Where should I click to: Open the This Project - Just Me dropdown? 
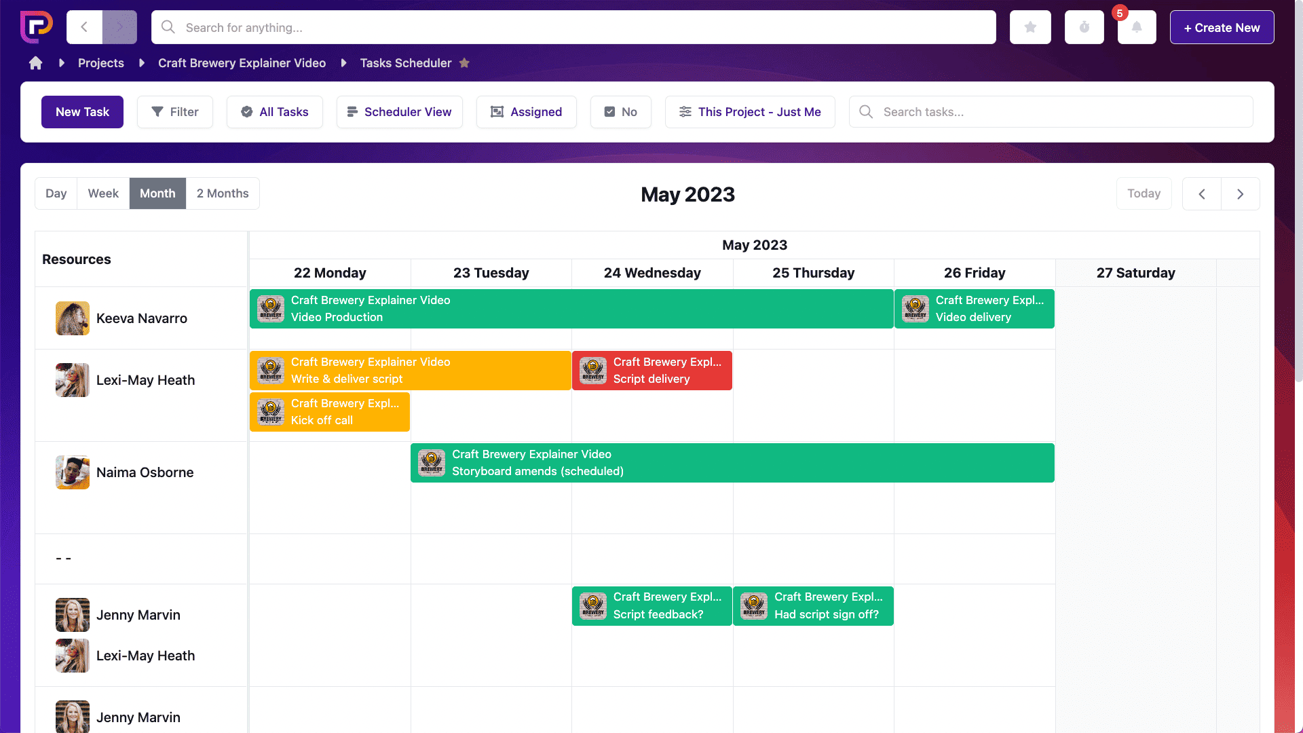pyautogui.click(x=750, y=112)
